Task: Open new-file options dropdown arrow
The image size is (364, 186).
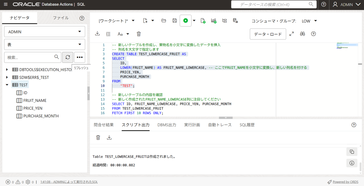Action: click(153, 21)
